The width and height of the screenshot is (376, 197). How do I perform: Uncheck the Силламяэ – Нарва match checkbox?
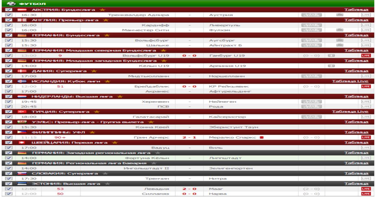click(x=8, y=194)
